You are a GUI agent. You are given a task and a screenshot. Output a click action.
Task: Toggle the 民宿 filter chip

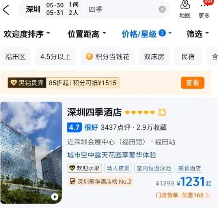[x=188, y=57]
